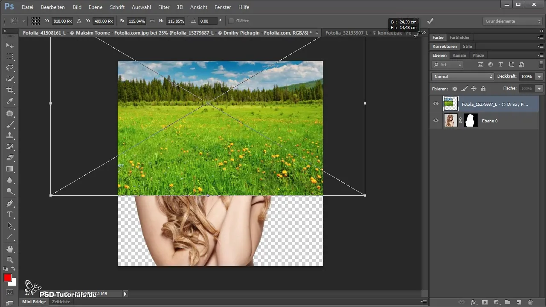Enable the Glätten checkbox
The height and width of the screenshot is (307, 546).
[x=231, y=20]
